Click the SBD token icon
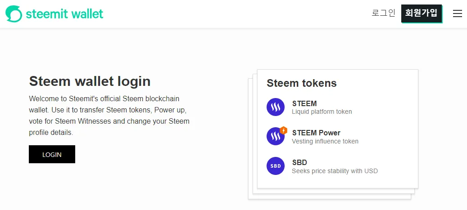This screenshot has width=467, height=210. tap(276, 165)
